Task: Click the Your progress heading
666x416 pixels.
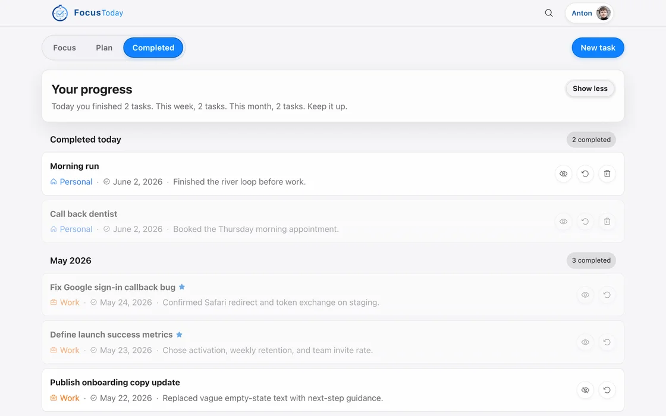Action: (92, 90)
